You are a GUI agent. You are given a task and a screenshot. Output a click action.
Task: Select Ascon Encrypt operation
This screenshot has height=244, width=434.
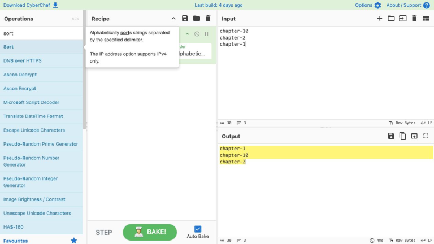(41, 89)
